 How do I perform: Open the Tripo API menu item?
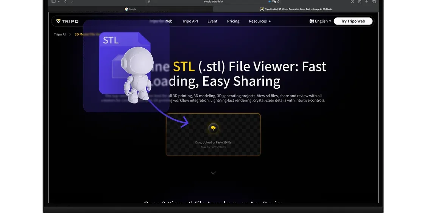click(190, 21)
